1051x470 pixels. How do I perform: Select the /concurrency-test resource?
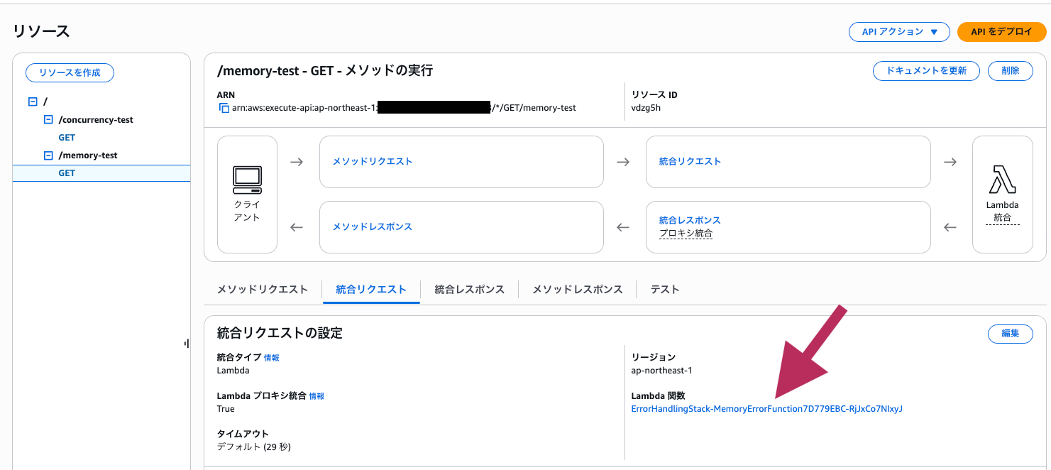pos(96,120)
